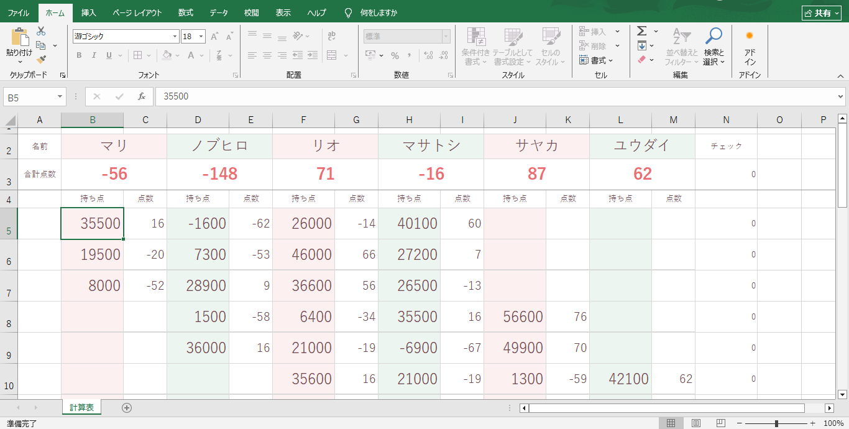The height and width of the screenshot is (429, 849).
Task: Click the Format Painter brush icon
Action: [x=41, y=60]
